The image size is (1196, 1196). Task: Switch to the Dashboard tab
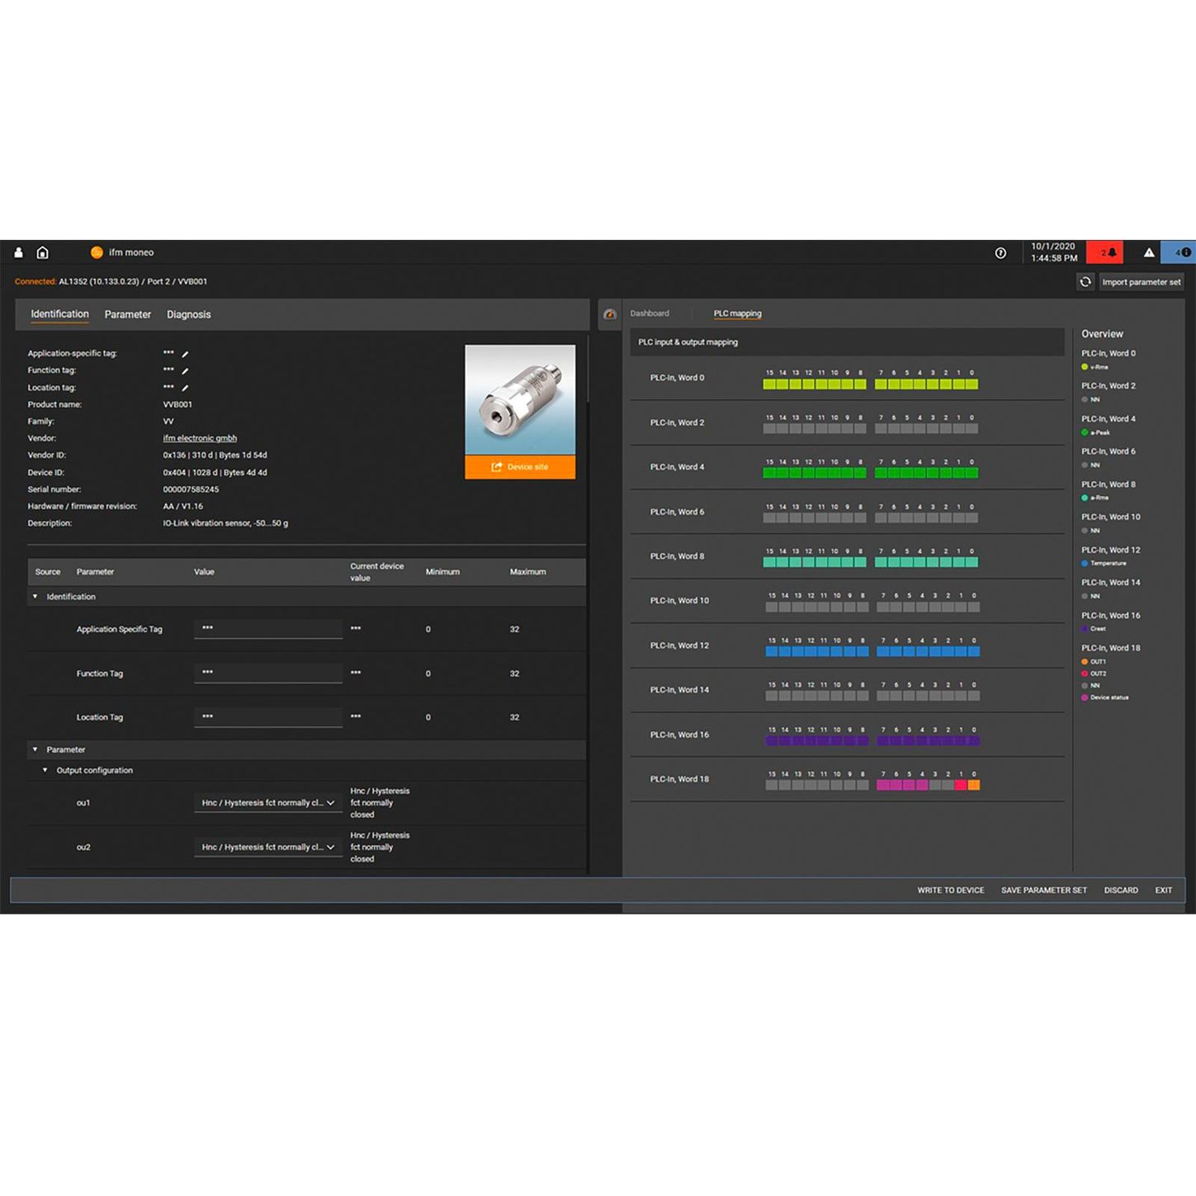point(650,314)
